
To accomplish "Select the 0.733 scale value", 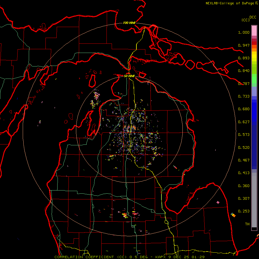I will [244, 96].
